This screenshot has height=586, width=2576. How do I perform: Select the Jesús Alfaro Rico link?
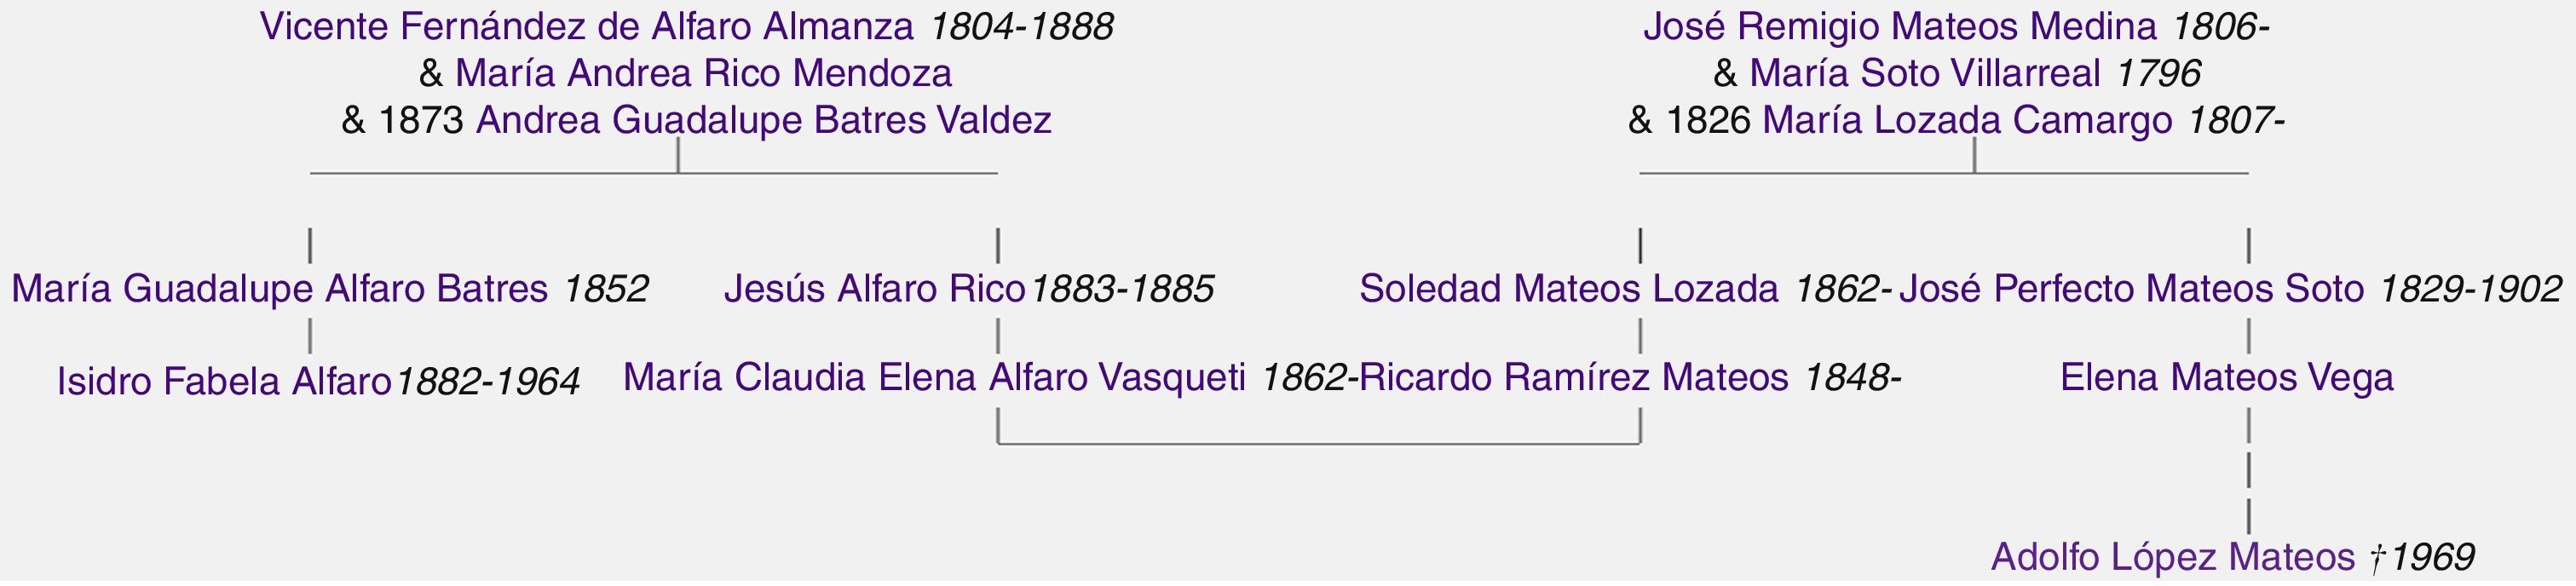pyautogui.click(x=874, y=289)
